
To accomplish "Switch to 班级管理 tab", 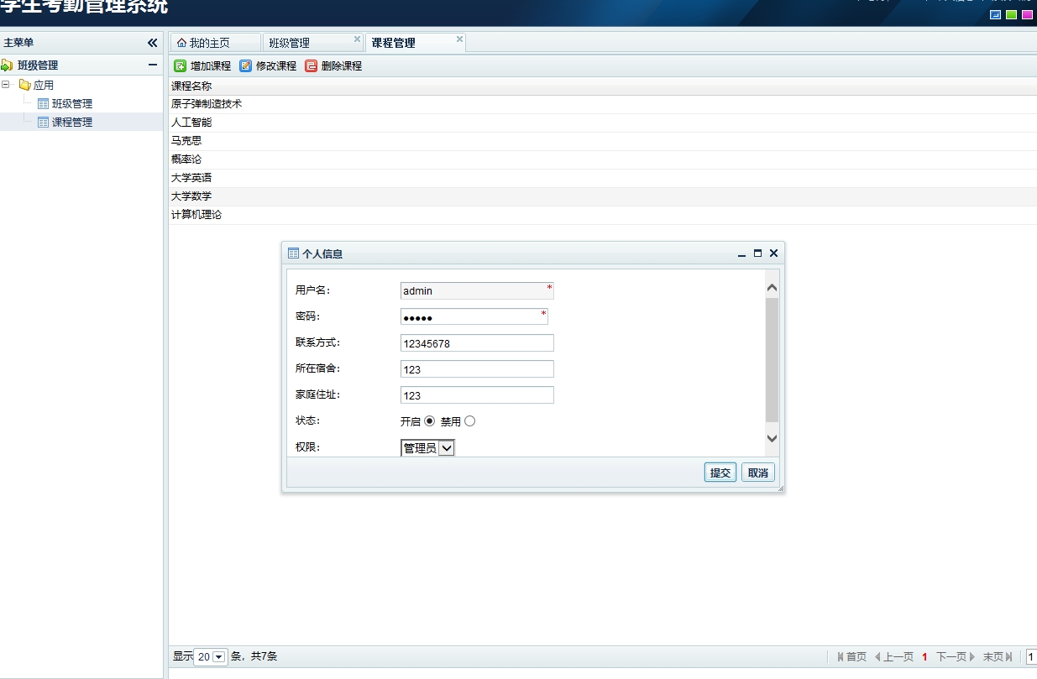I will click(312, 43).
